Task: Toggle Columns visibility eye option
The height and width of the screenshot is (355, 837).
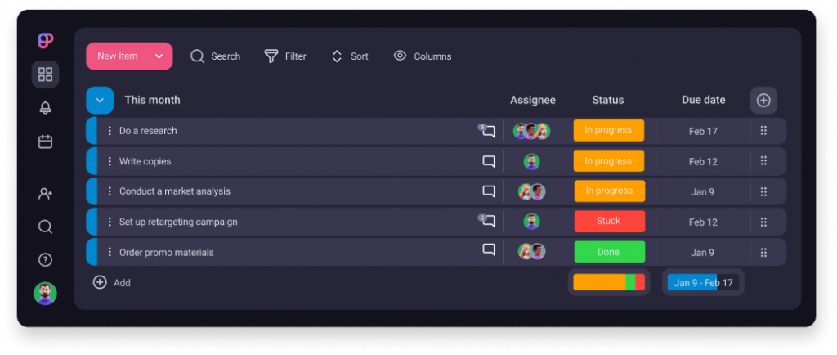Action: point(423,56)
